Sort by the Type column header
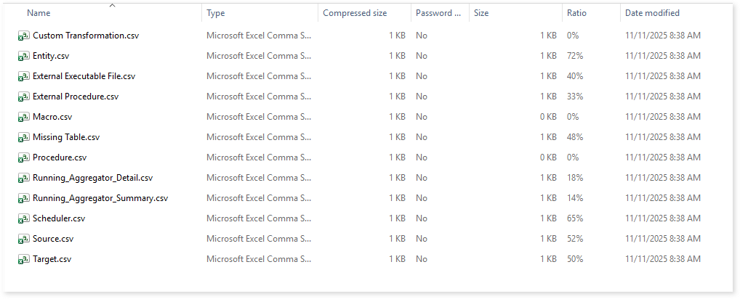 (216, 13)
